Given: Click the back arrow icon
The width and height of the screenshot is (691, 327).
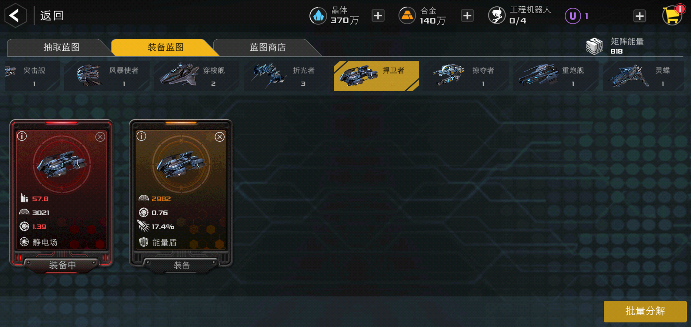Looking at the screenshot, I should (15, 15).
